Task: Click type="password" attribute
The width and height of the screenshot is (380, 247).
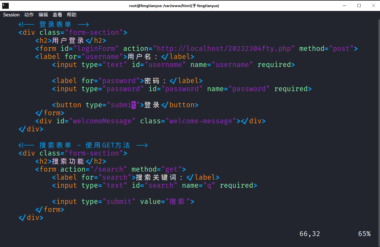Action: [113, 89]
